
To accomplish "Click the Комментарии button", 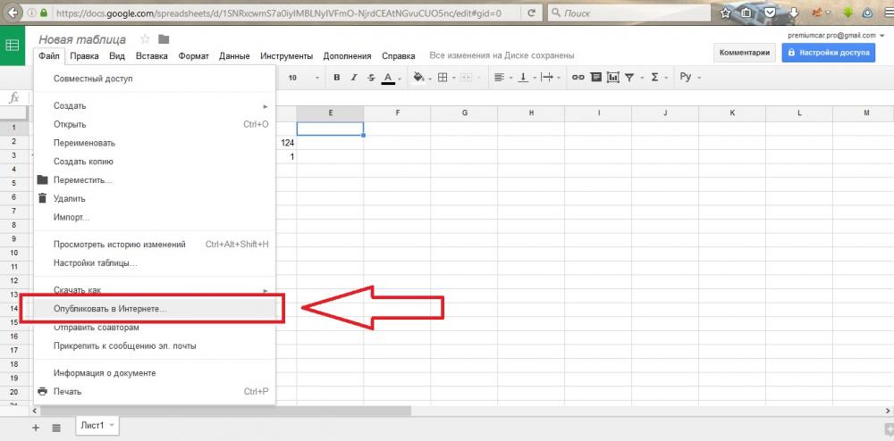I will 746,53.
